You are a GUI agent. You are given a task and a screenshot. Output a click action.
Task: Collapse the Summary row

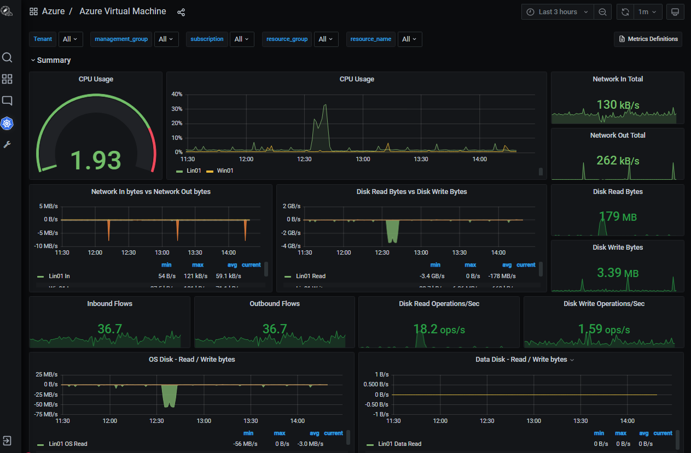point(50,60)
